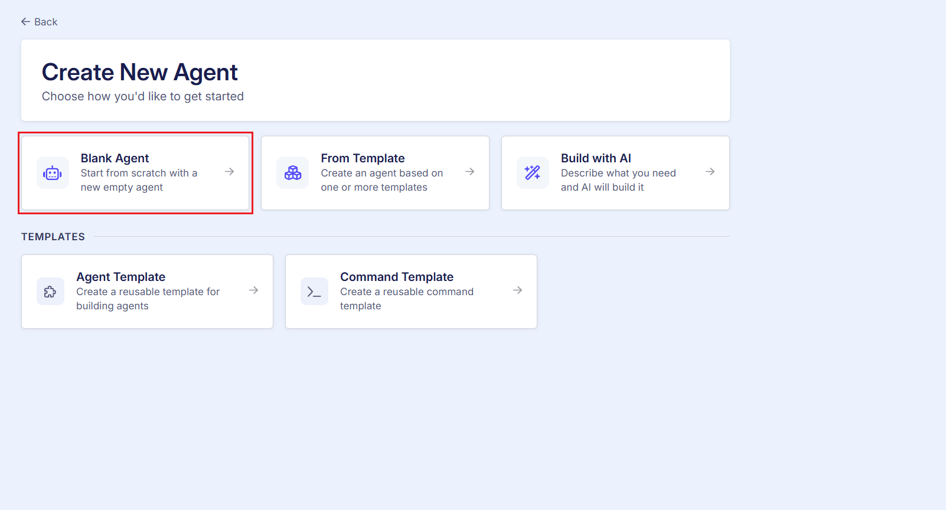
Task: Click the arrow on Command Template card
Action: click(x=518, y=290)
